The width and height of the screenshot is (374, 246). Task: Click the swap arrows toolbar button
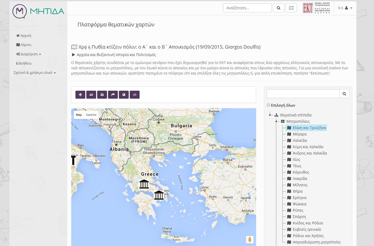coord(91,95)
